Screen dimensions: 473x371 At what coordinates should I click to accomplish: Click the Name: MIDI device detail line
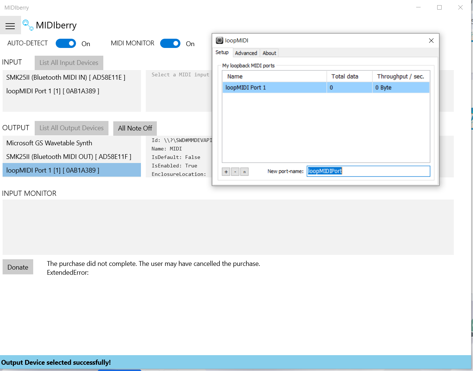click(x=167, y=149)
